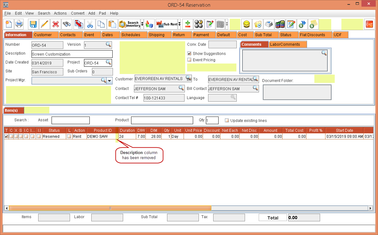Click the binoculars Find icon
The width and height of the screenshot is (378, 235).
(x=67, y=24)
